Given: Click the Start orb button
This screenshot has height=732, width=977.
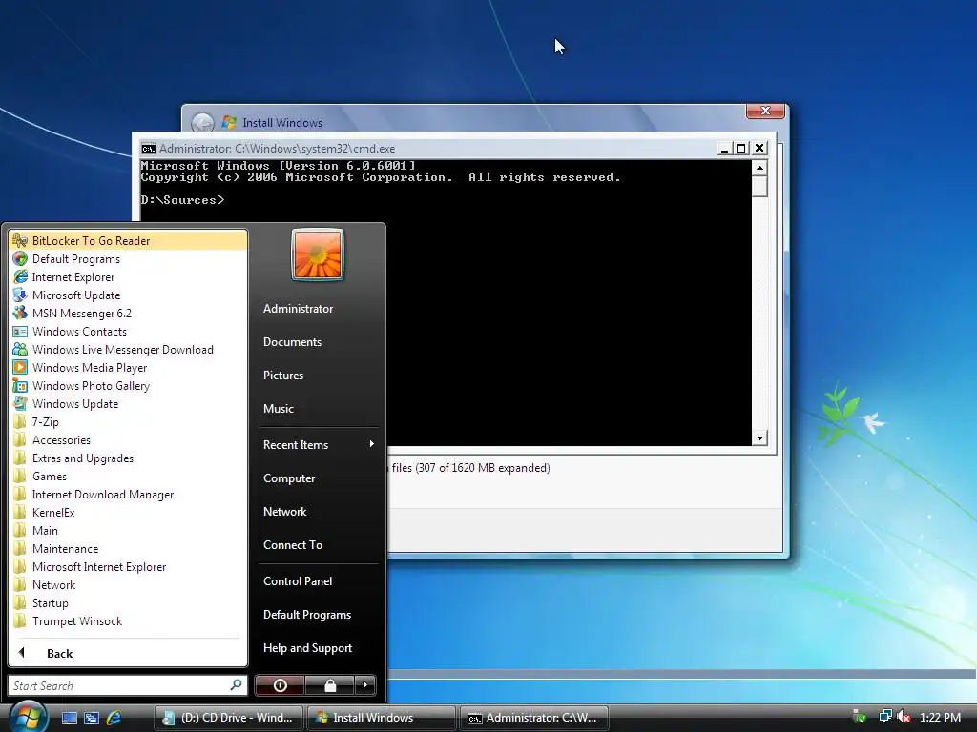Looking at the screenshot, I should coord(28,717).
